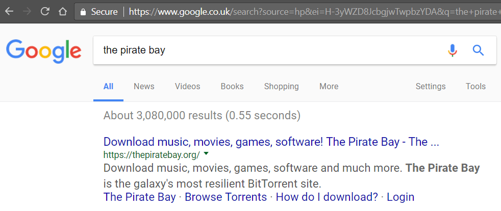Expand green arrow next to thepiratebay.org URL
The width and height of the screenshot is (501, 211).
click(x=206, y=154)
